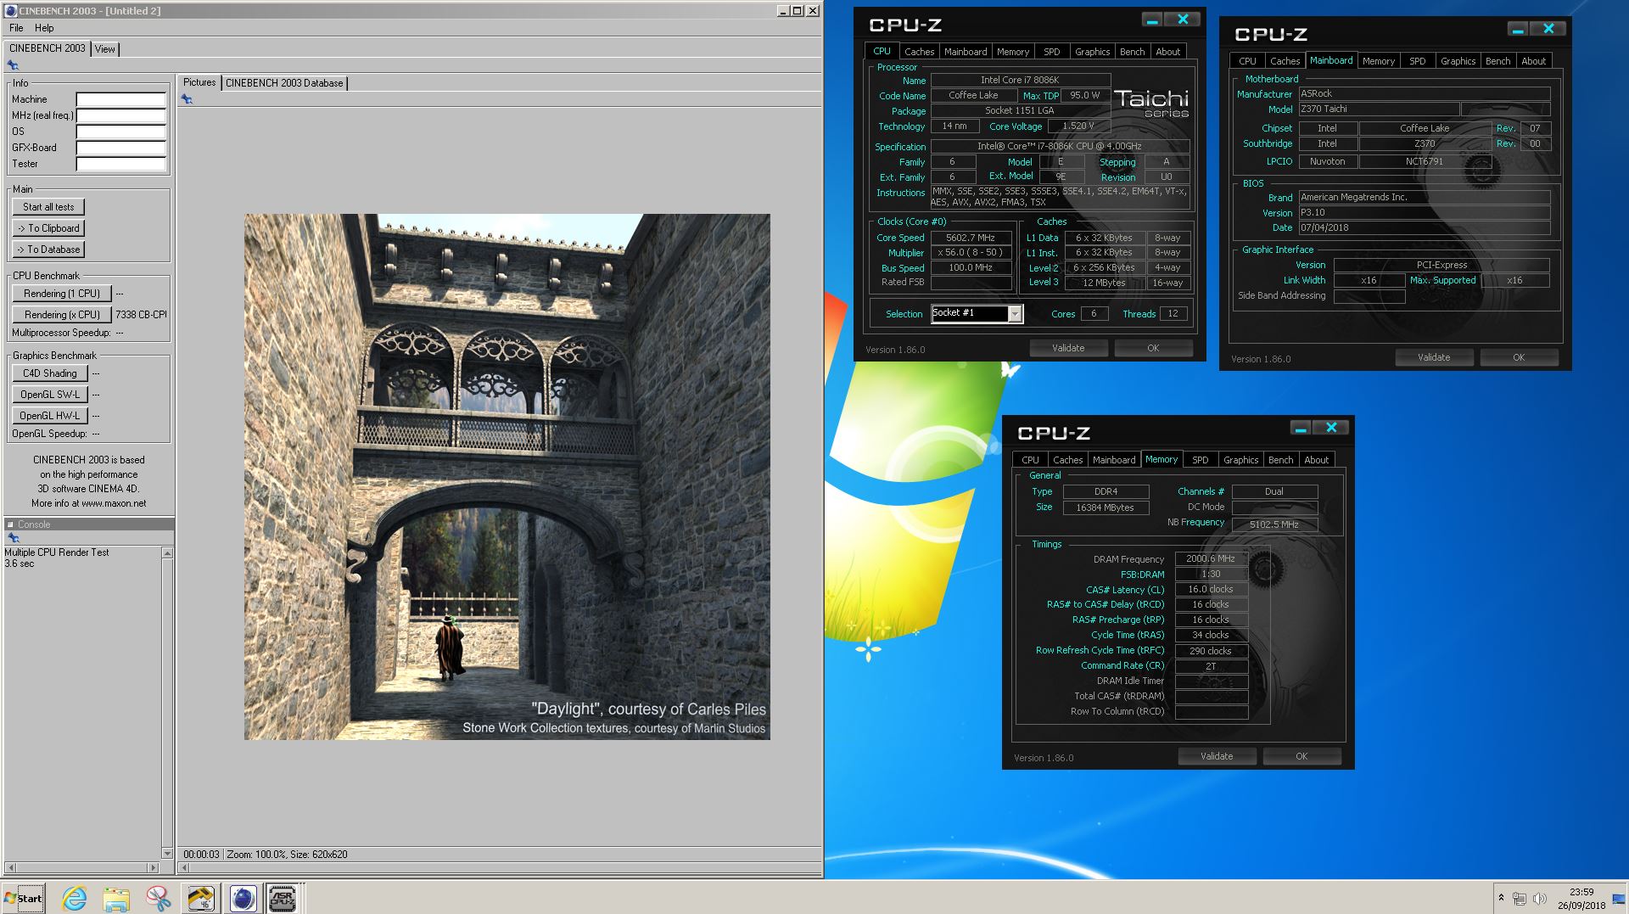
Task: Click the Start button
Action: 23,898
